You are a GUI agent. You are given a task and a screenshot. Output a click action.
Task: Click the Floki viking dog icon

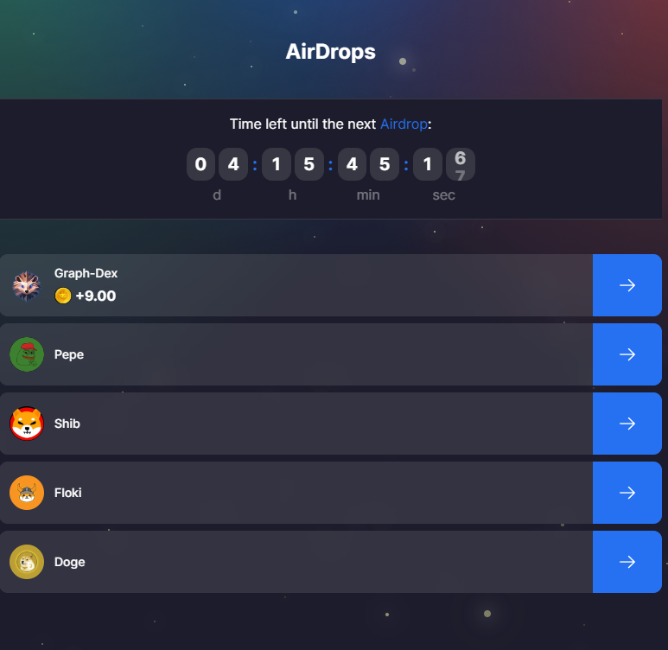coord(27,493)
